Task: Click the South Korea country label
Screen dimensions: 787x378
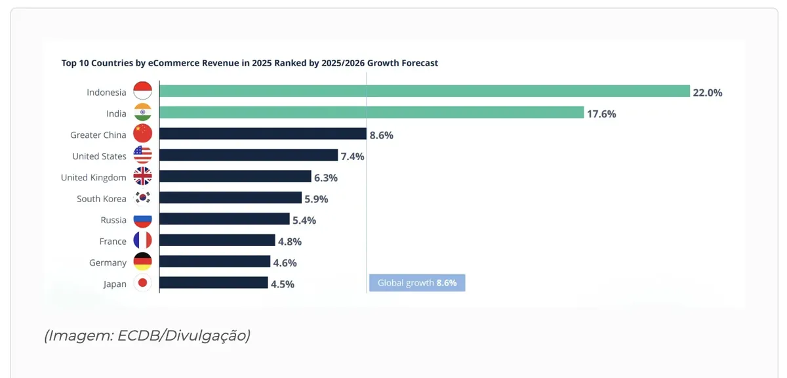Action: pos(102,198)
